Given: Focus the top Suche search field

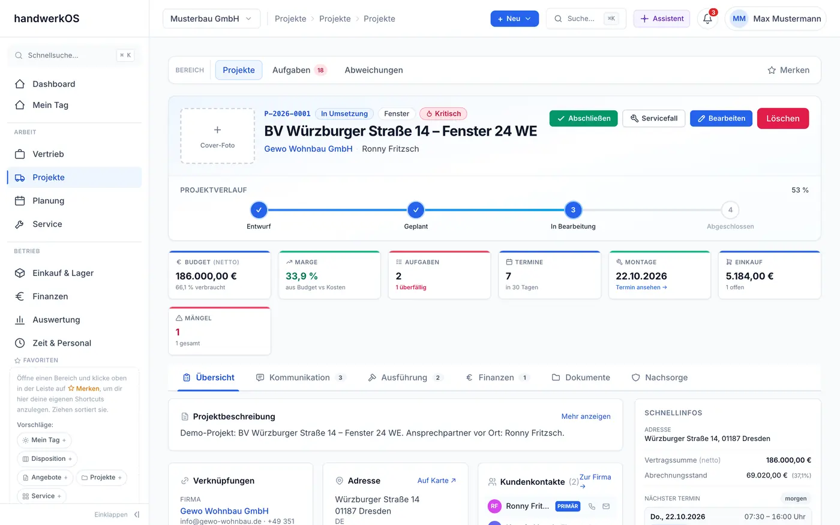Looking at the screenshot, I should tap(586, 19).
